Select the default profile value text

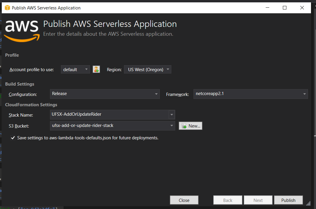[x=70, y=69]
